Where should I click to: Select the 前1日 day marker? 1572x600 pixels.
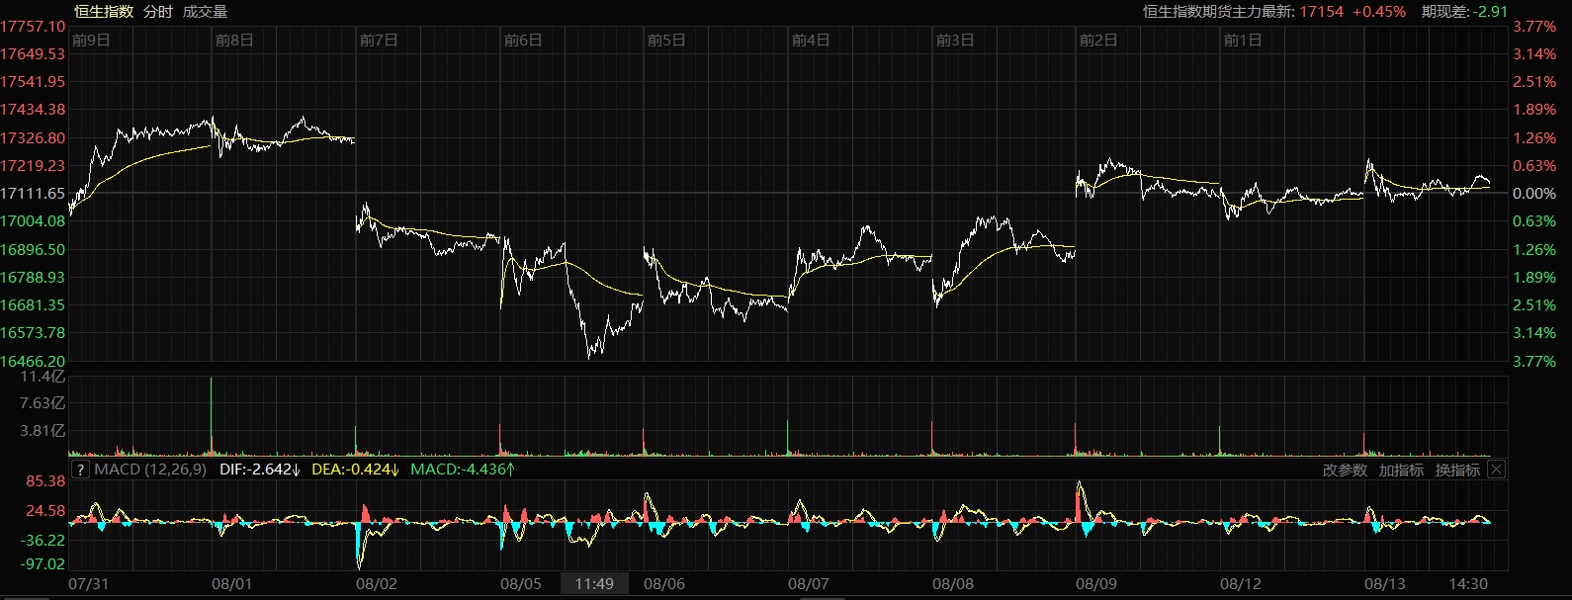pos(1243,41)
